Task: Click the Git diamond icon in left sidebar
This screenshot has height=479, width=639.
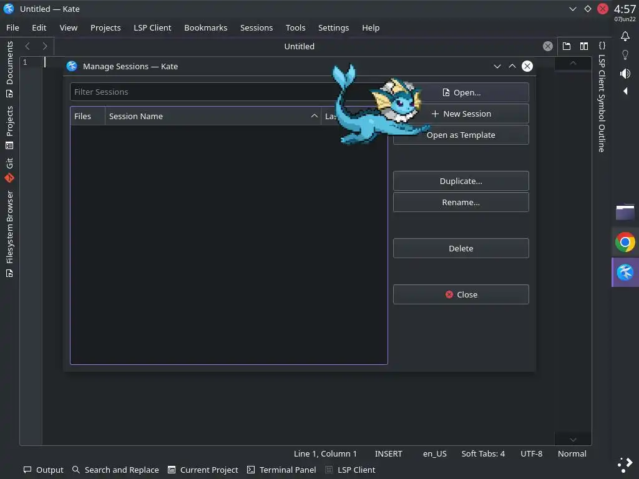Action: click(x=9, y=178)
